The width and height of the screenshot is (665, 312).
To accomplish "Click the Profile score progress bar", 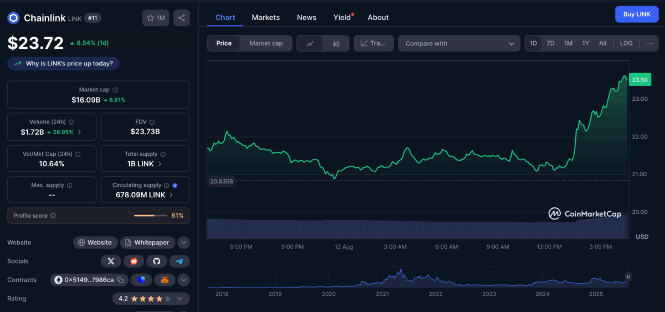I will click(x=151, y=216).
